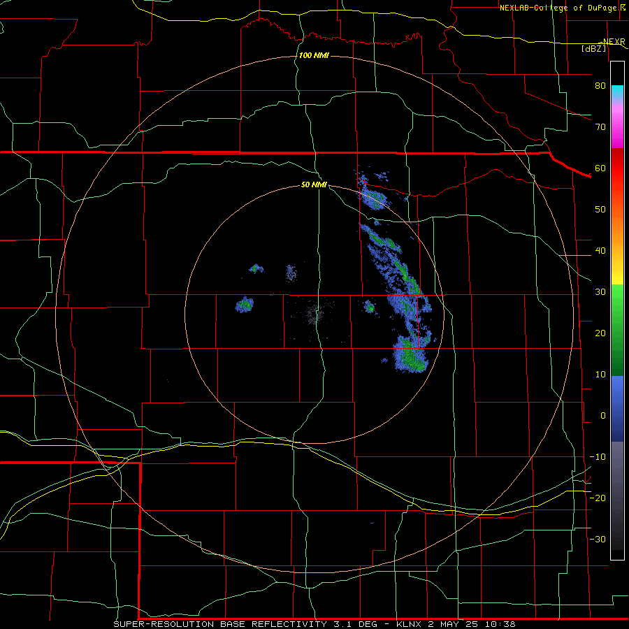The image size is (629, 629).
Task: Click the 10 value on the dBZ scale
Action: (600, 375)
